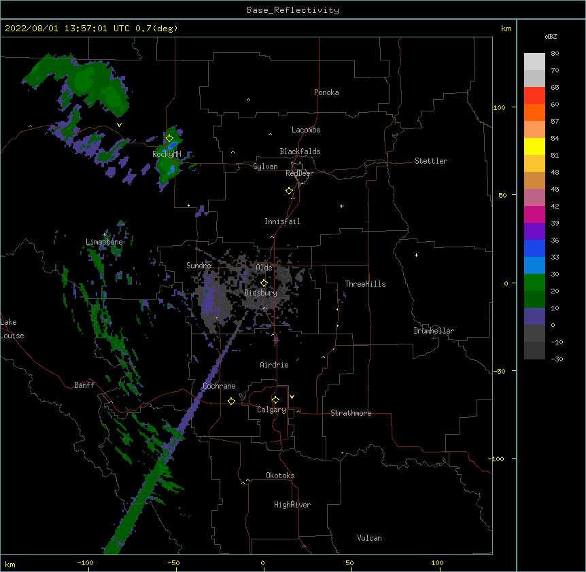Select the ThreeHills label
The image size is (586, 572).
point(365,284)
